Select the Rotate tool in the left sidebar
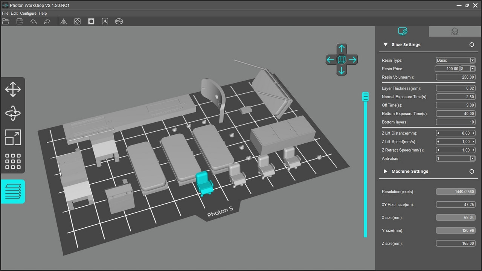 pos(13,113)
